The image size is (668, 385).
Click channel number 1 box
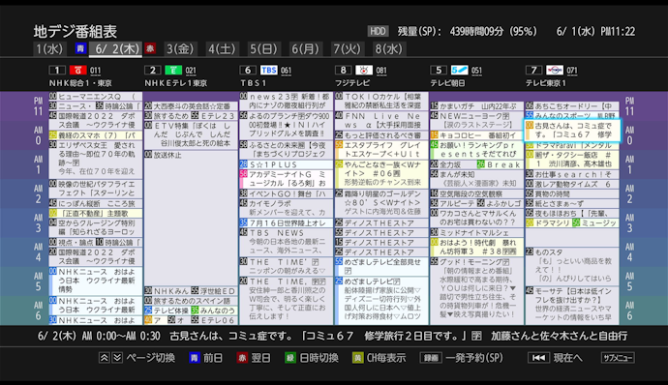pos(57,70)
